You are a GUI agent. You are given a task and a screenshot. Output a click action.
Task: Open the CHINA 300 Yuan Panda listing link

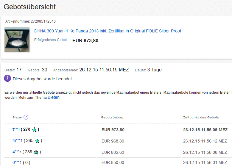click(x=107, y=31)
